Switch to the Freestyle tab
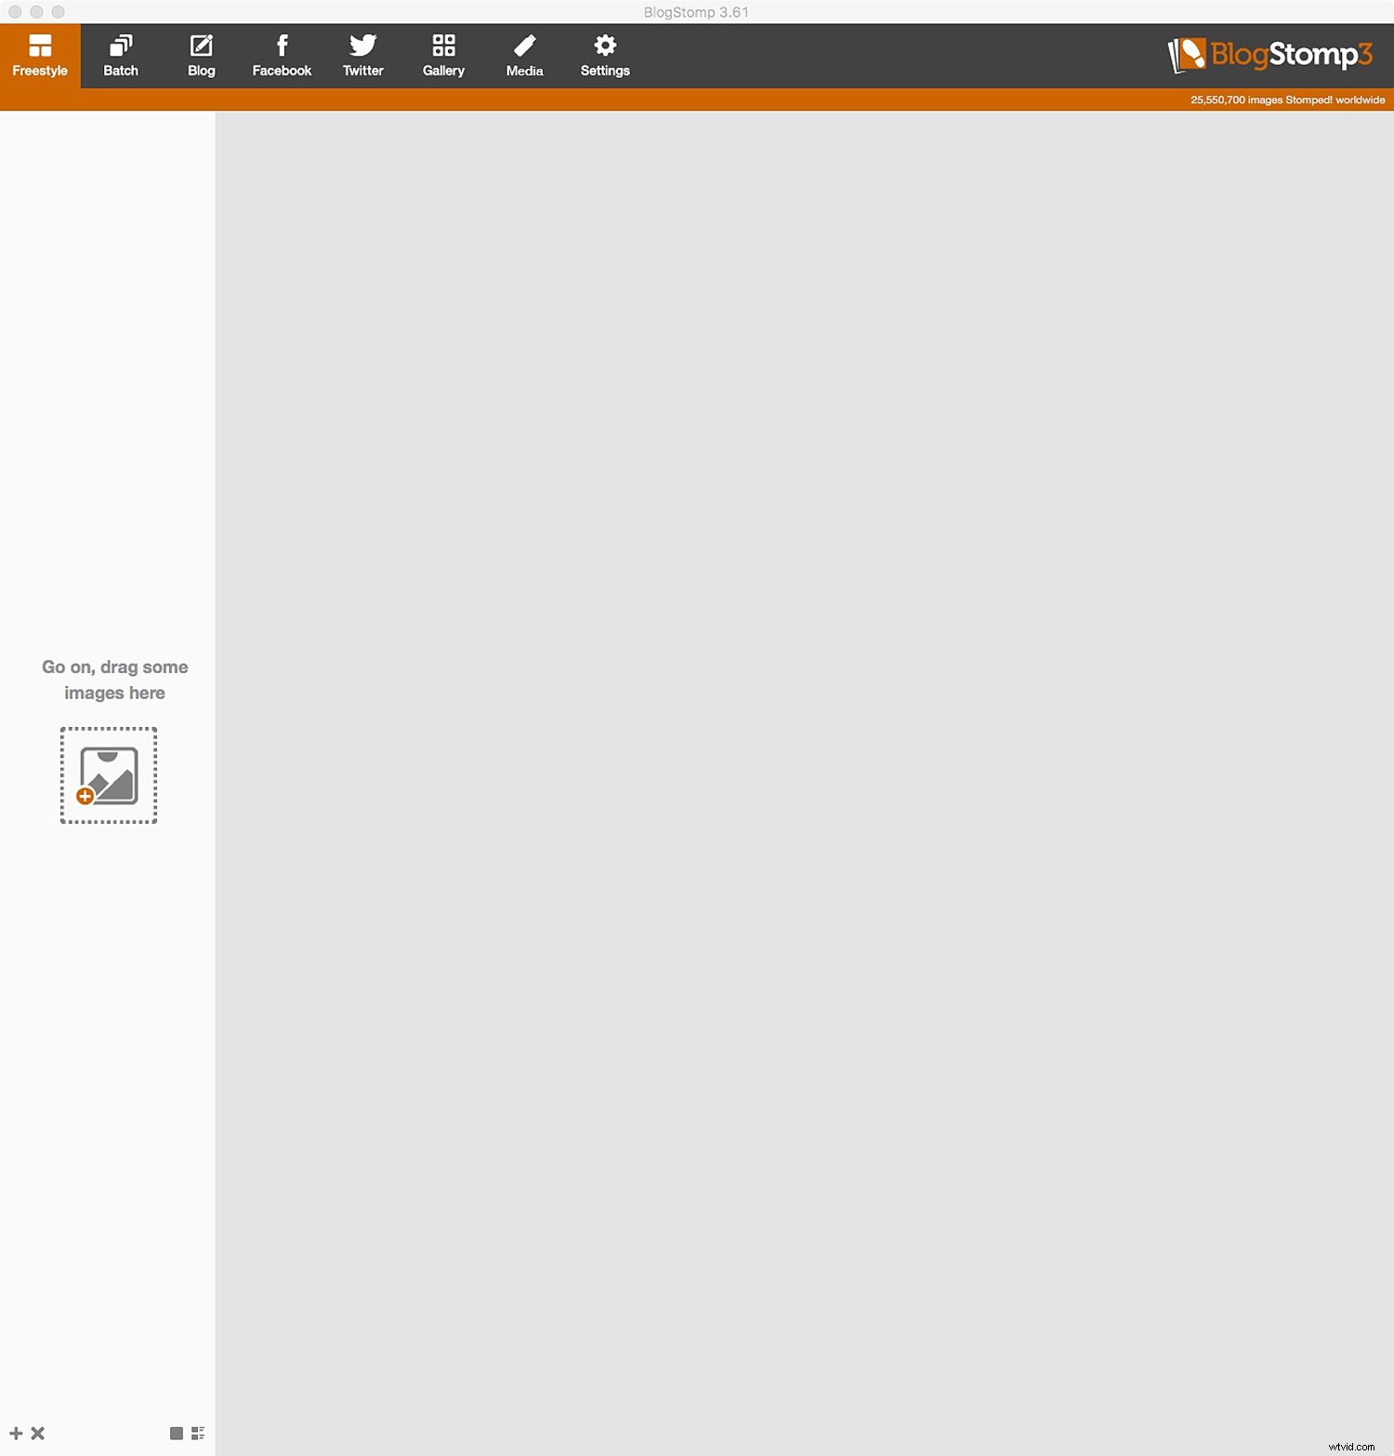Image resolution: width=1394 pixels, height=1456 pixels. 39,55
